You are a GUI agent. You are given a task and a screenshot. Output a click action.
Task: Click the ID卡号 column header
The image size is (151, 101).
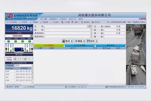pyautogui.click(x=73, y=48)
